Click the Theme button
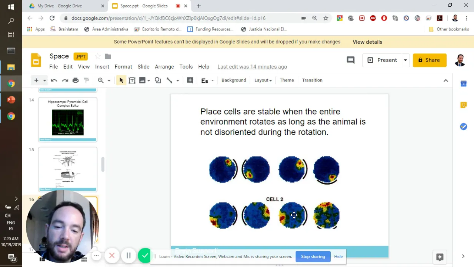Image resolution: width=474 pixels, height=267 pixels. pyautogui.click(x=287, y=80)
